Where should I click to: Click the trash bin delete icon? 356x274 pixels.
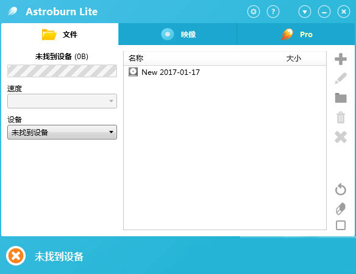pyautogui.click(x=341, y=118)
